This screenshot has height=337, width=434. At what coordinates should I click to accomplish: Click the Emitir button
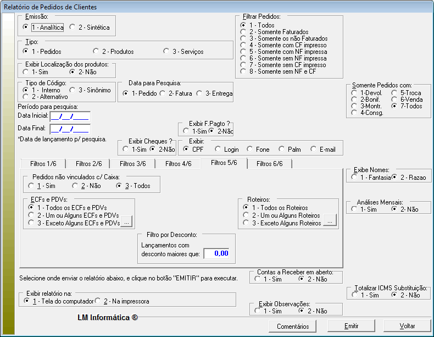351,326
